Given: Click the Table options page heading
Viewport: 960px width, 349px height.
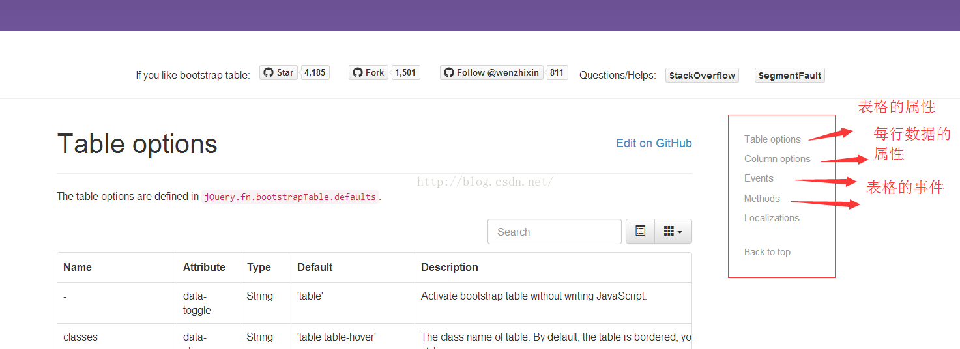Looking at the screenshot, I should point(137,144).
